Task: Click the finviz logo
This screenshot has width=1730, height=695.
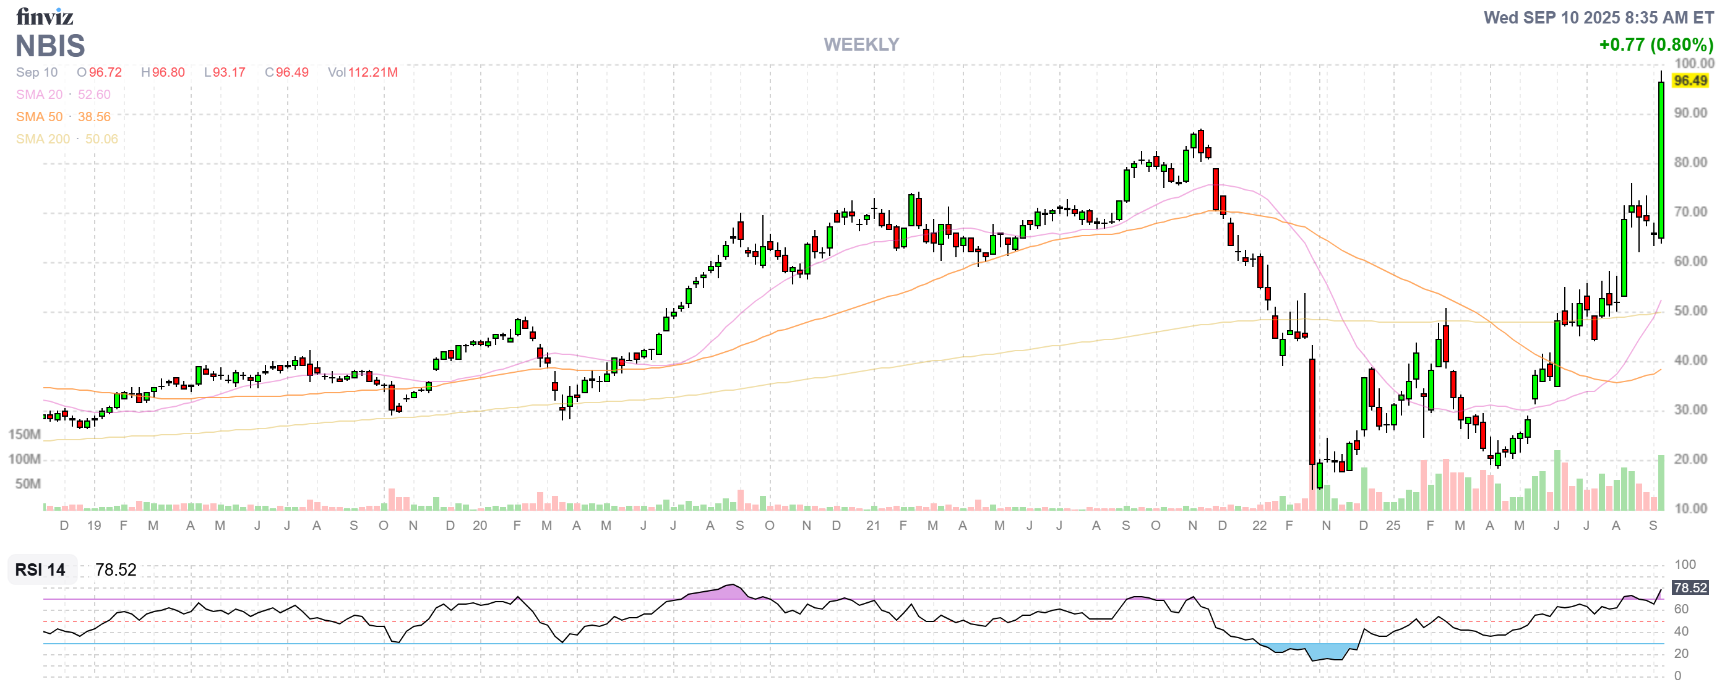Action: pos(45,16)
